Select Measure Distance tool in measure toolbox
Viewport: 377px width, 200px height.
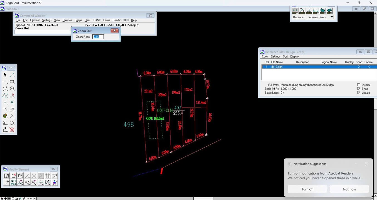coord(295,11)
